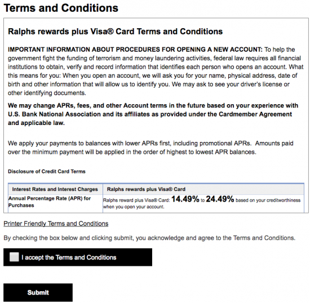Screen dimensions: 310x303
Task: Open the Printer Friendly Terms and Conditions link
Action: click(56, 224)
